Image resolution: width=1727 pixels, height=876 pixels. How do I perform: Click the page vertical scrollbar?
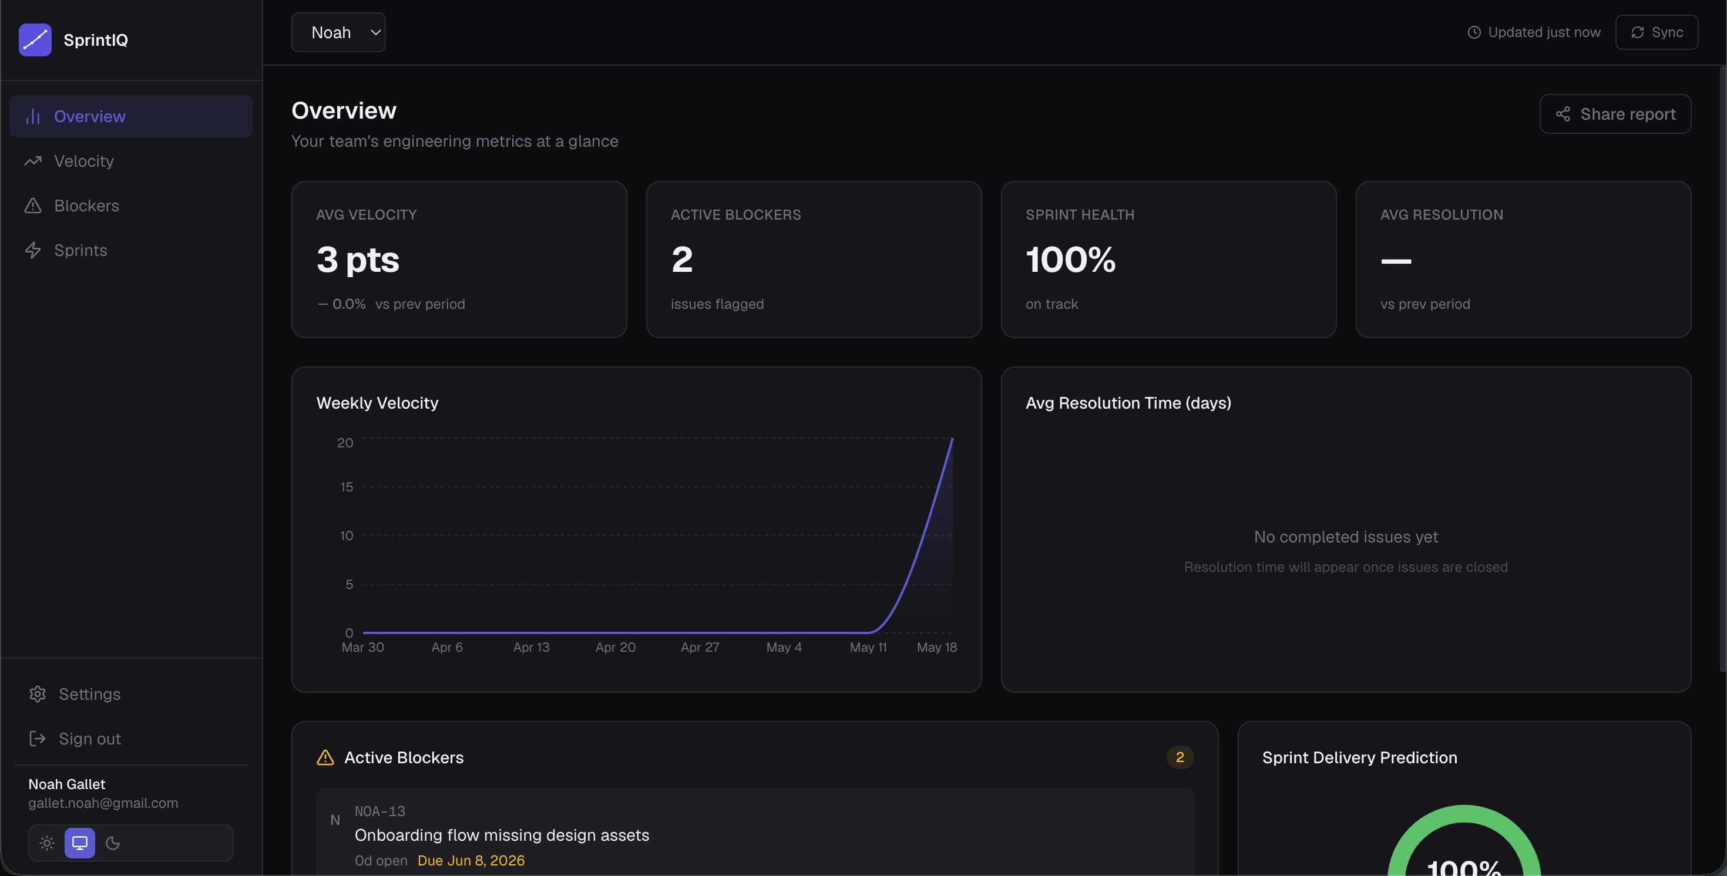[1722, 369]
